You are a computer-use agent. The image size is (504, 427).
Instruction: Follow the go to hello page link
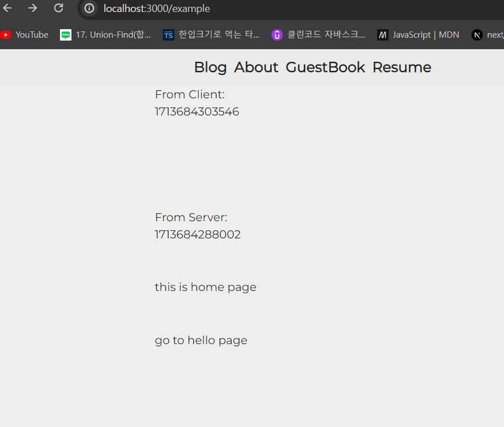pos(201,341)
